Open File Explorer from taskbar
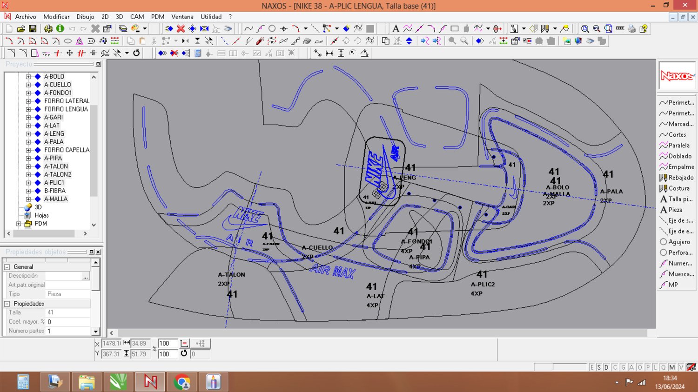 pyautogui.click(x=87, y=382)
